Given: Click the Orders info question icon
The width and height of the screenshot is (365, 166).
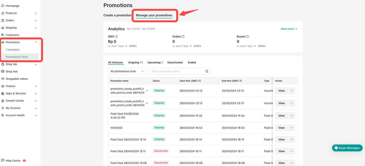Looking at the screenshot, I should 183,37.
